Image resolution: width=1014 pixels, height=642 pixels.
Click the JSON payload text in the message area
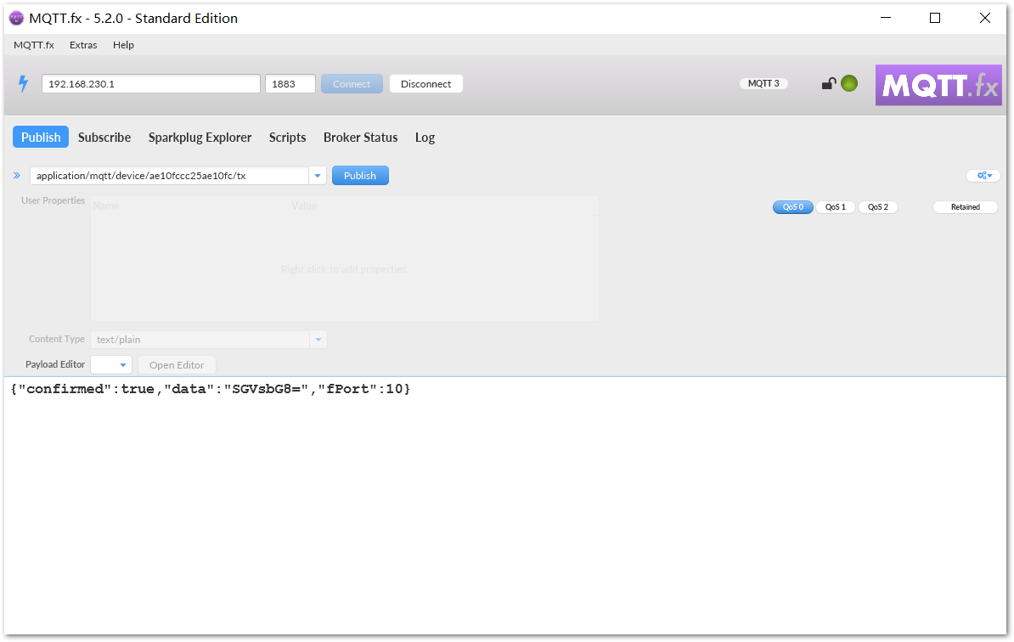[211, 389]
